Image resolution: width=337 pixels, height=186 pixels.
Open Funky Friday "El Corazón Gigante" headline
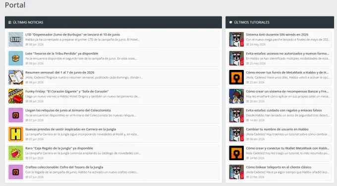click(67, 91)
